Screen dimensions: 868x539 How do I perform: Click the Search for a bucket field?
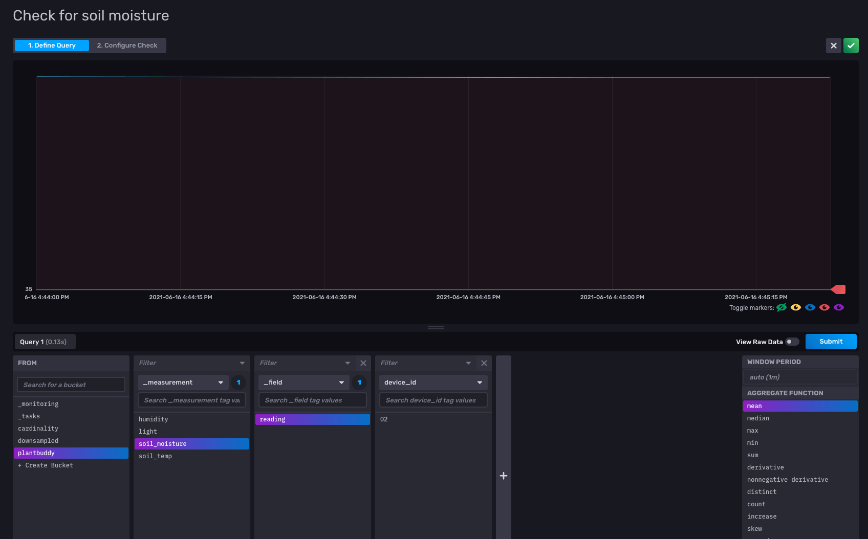click(x=71, y=385)
